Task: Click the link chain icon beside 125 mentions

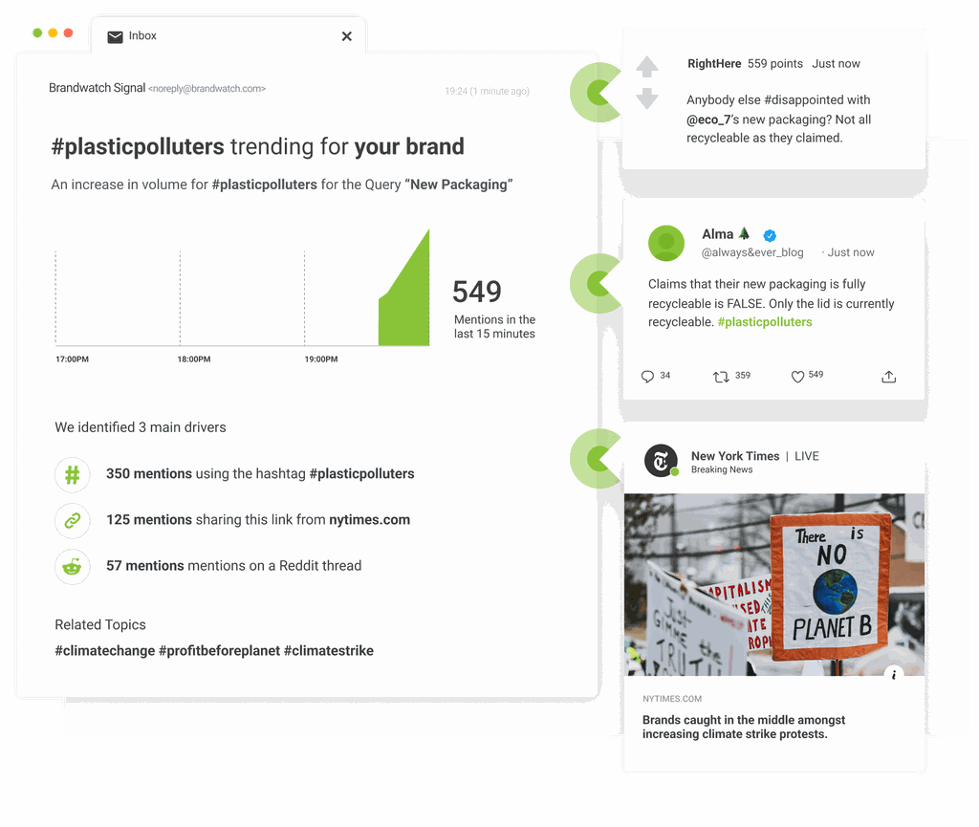Action: pyautogui.click(x=73, y=520)
